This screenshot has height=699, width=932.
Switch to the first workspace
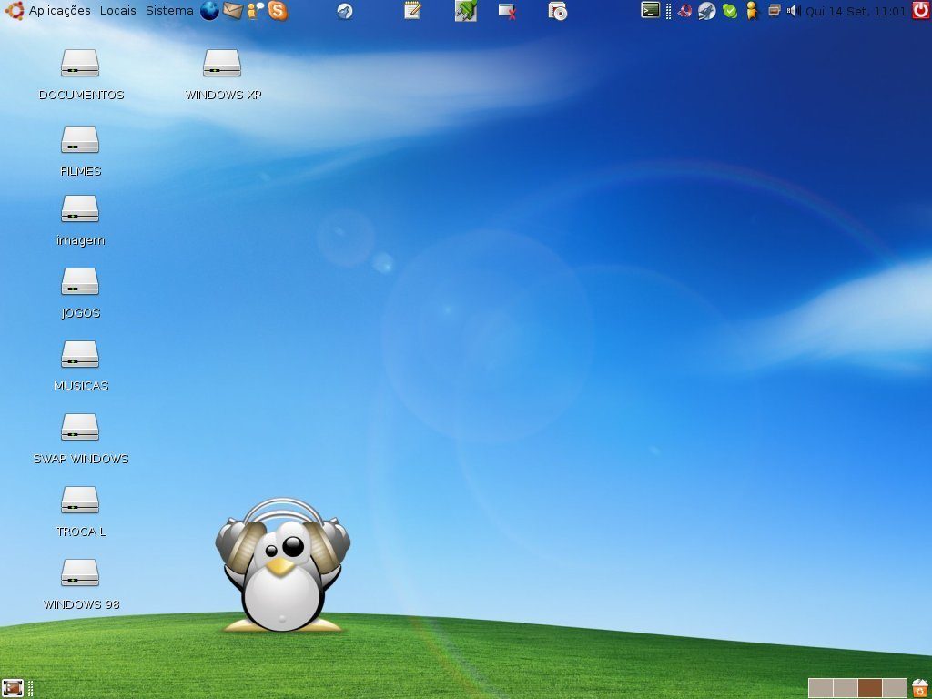click(820, 688)
